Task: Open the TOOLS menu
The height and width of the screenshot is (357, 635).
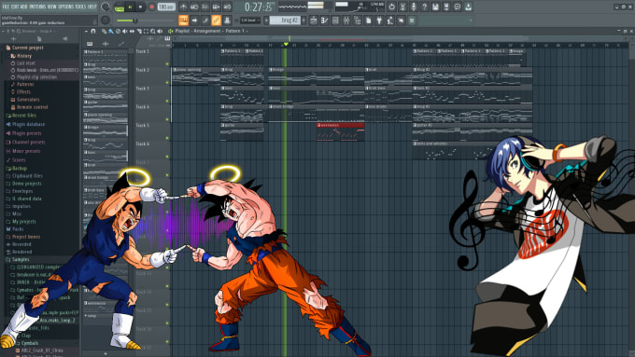Action: tap(80, 7)
